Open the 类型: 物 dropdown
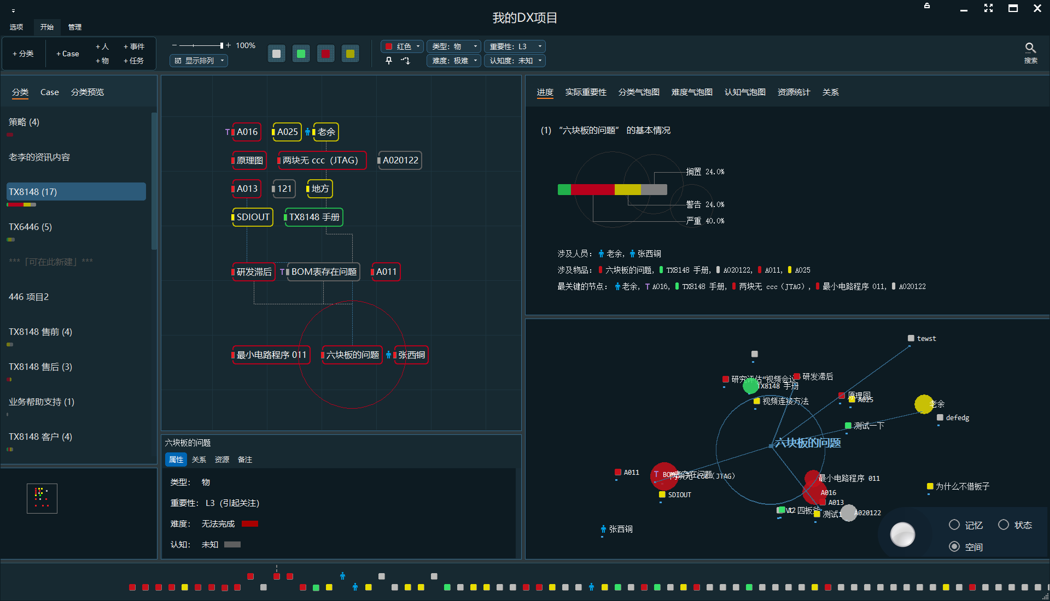 453,46
